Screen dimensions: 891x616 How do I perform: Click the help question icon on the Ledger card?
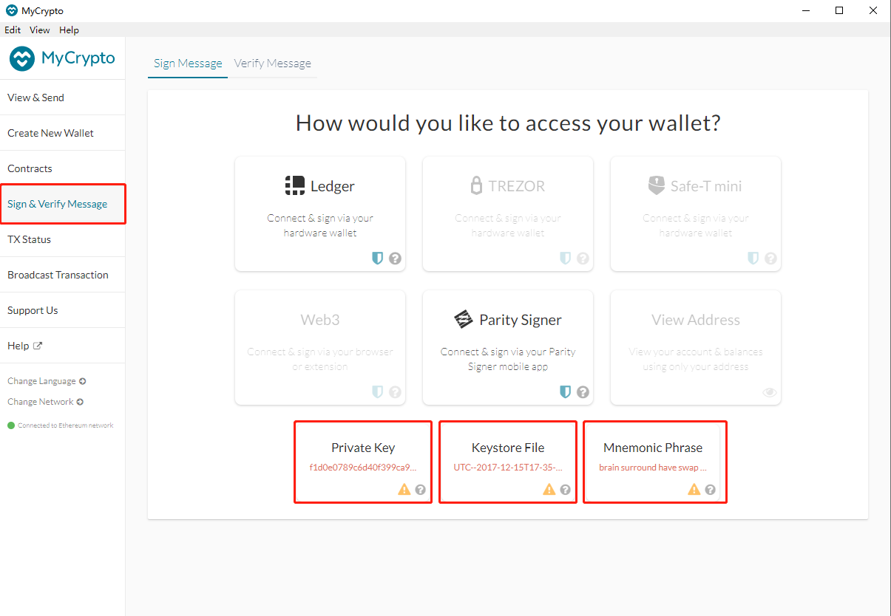(396, 259)
